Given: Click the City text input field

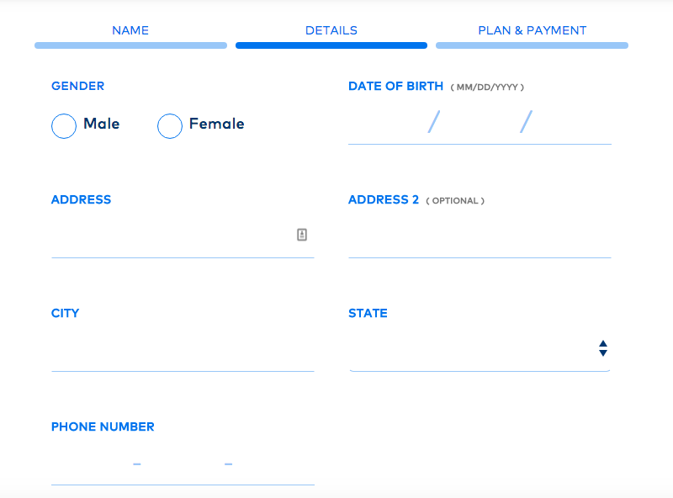Looking at the screenshot, I should pos(183,349).
